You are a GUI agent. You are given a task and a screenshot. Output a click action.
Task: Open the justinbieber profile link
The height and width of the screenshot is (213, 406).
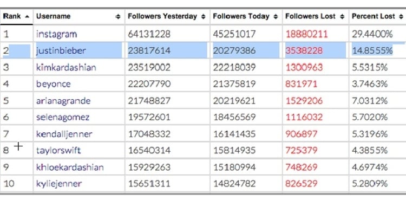point(61,50)
